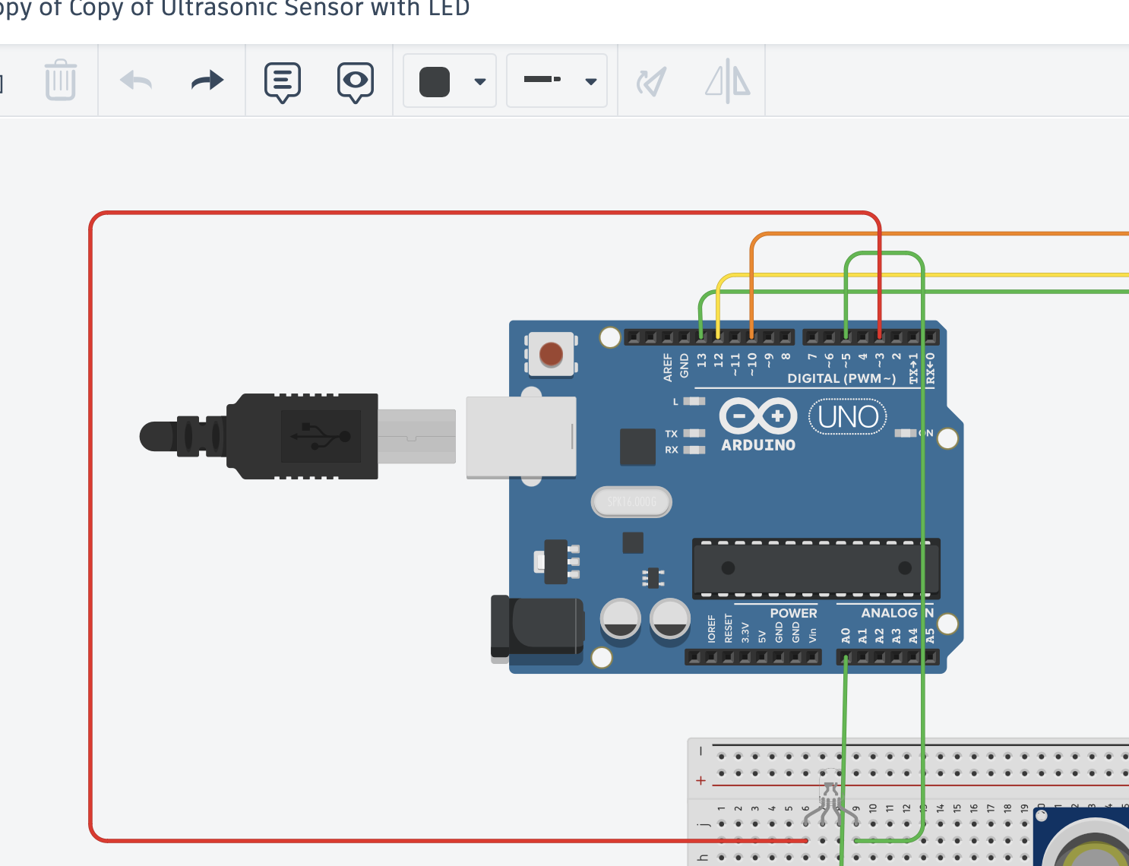The width and height of the screenshot is (1129, 866).
Task: Click the crystal oscillator component
Action: pos(631,502)
